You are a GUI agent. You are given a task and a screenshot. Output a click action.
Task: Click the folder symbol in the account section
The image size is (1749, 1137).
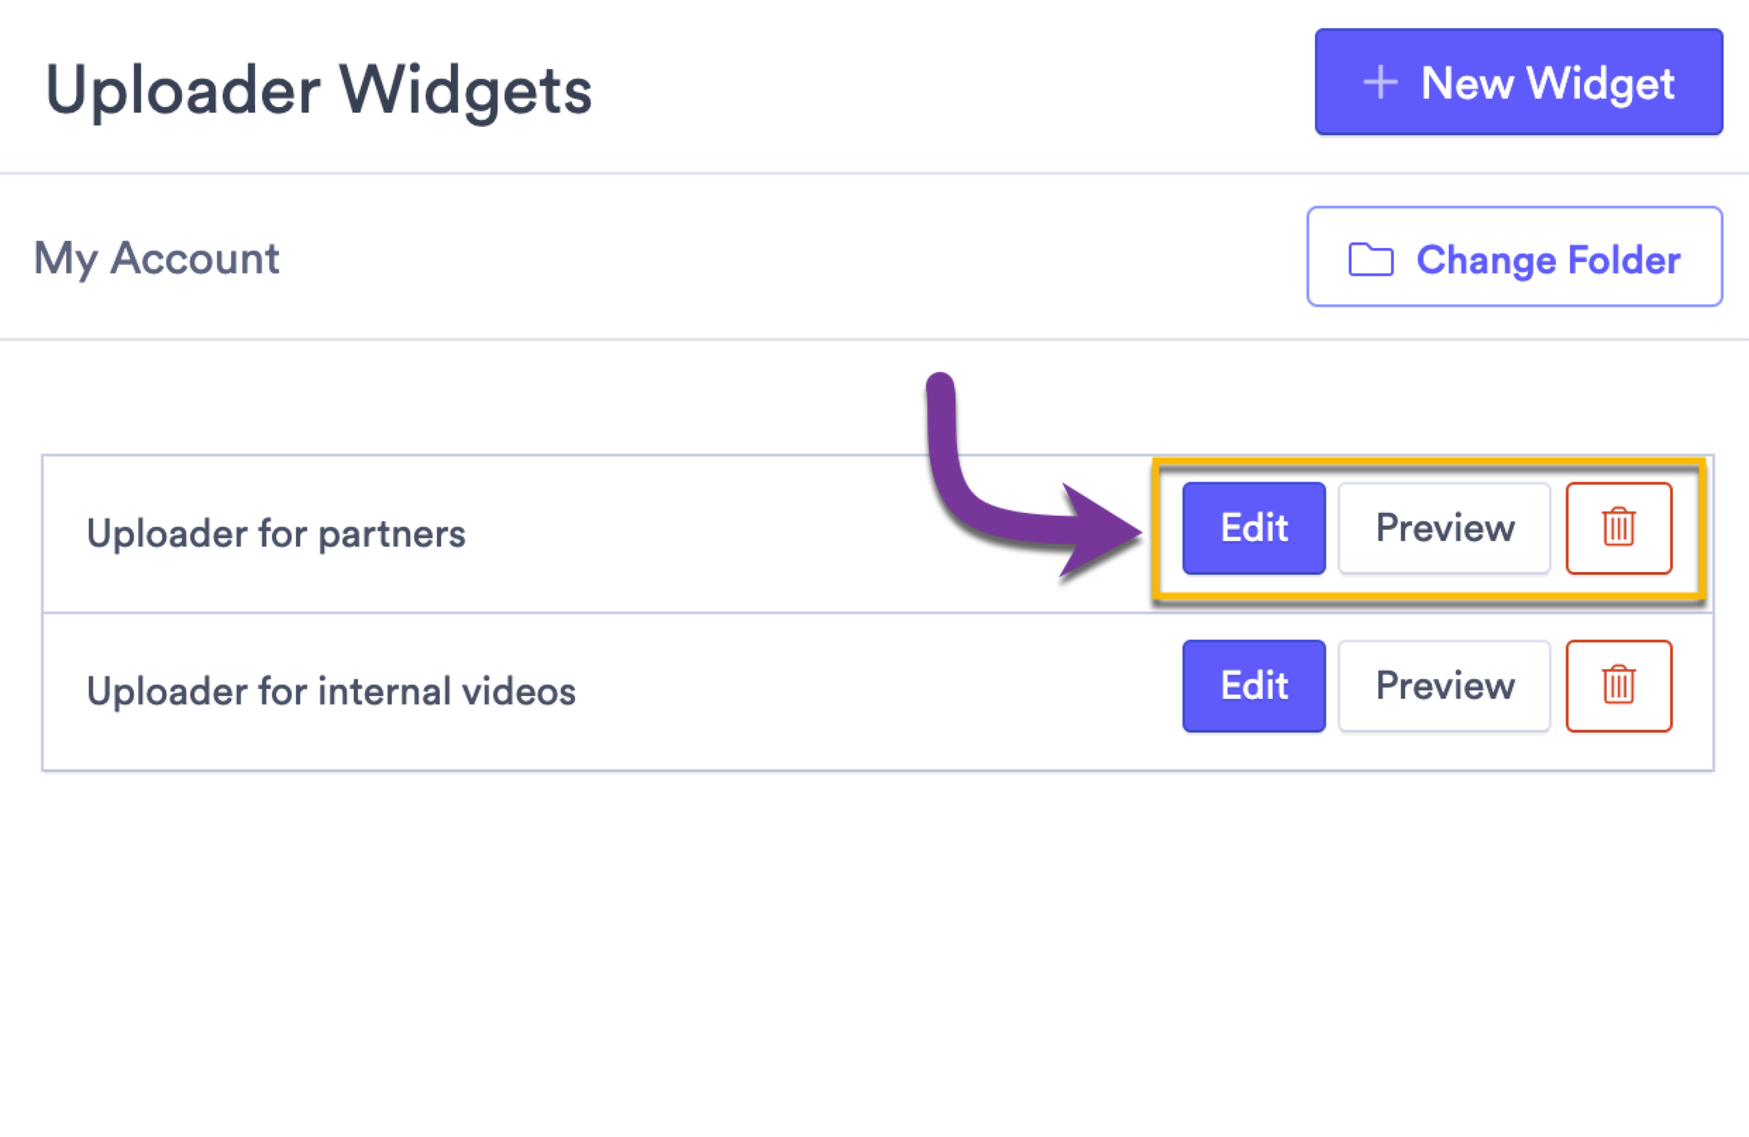coord(1373,259)
